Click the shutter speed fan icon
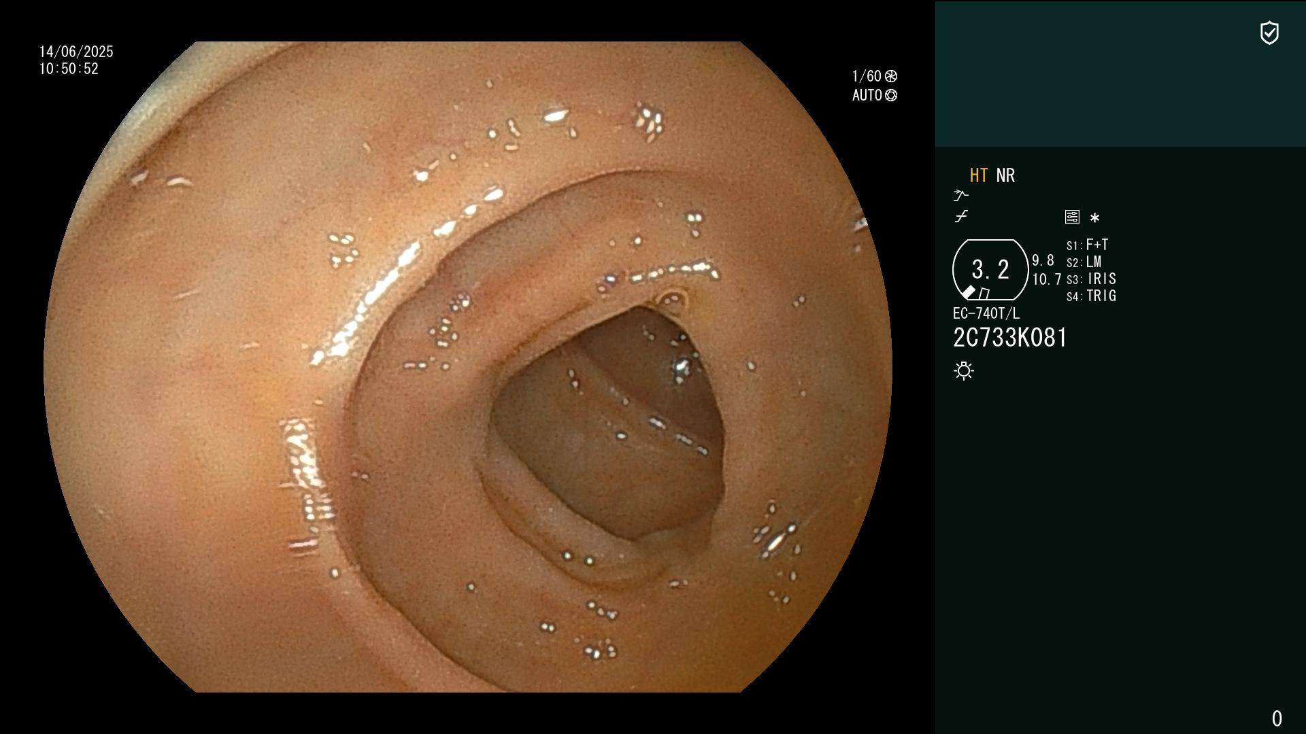Viewport: 1306px width, 734px height. click(x=891, y=76)
